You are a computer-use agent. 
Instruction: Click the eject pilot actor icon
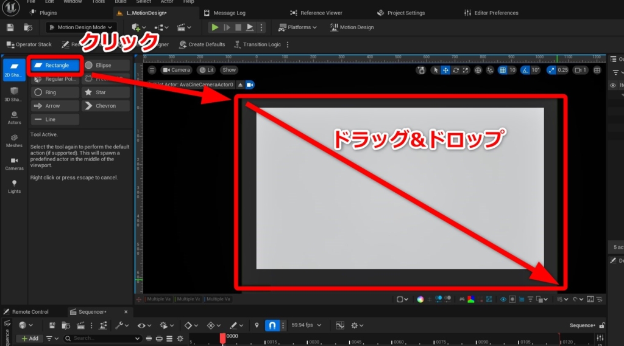pos(240,85)
